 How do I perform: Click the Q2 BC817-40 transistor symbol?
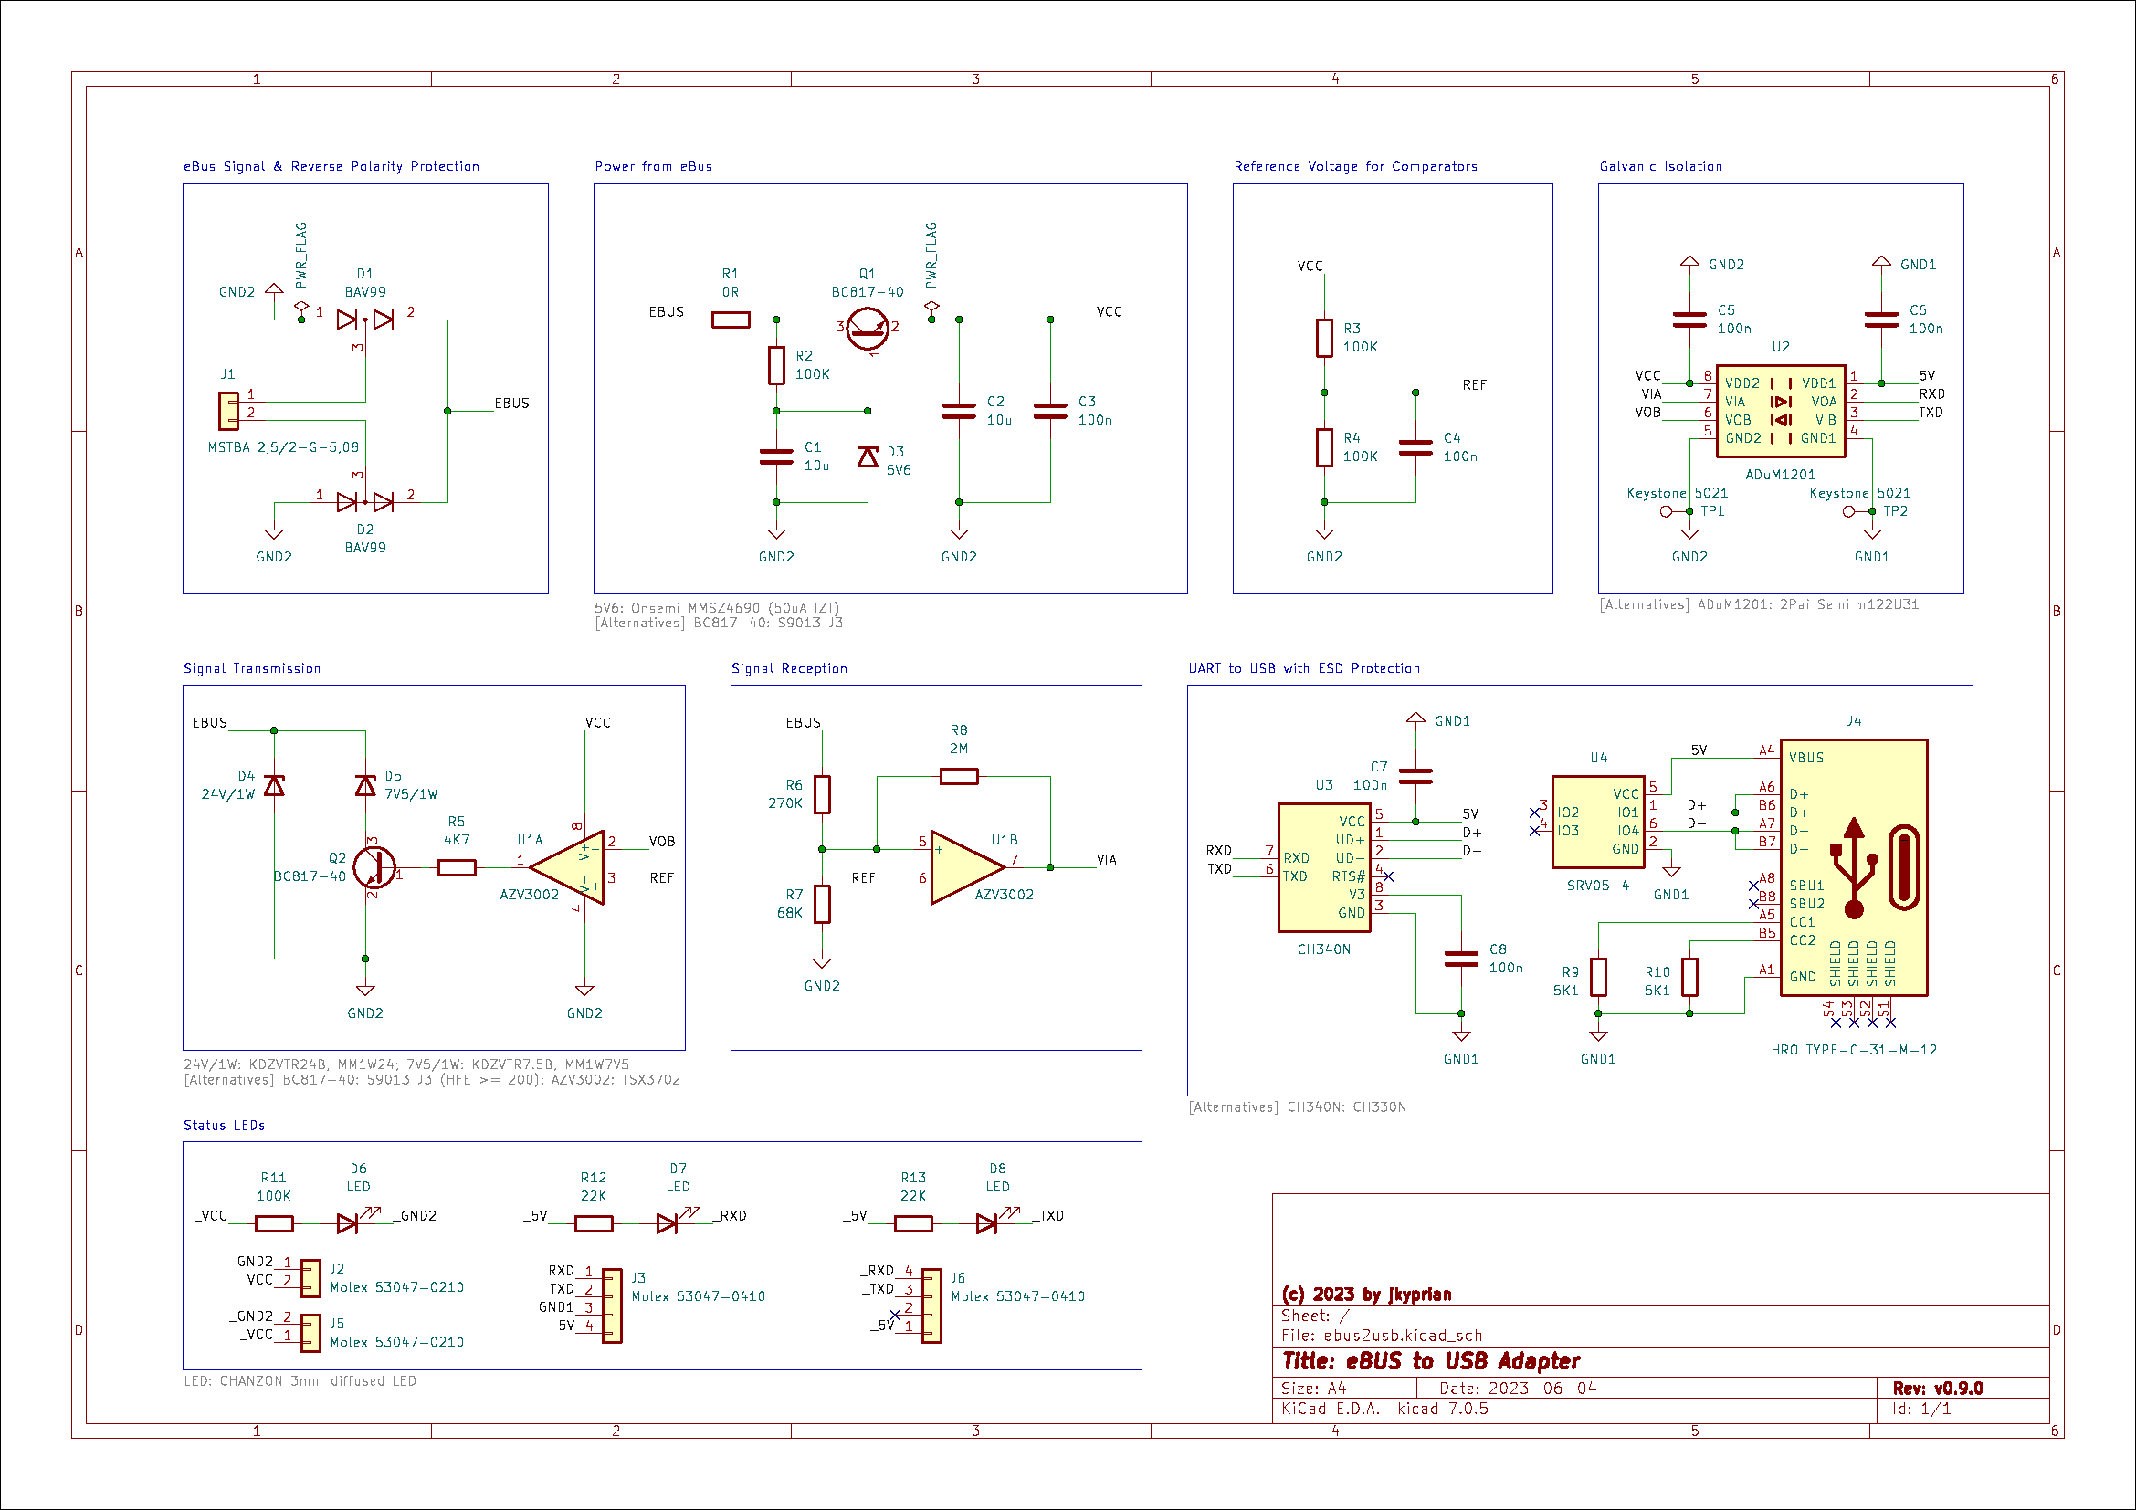pyautogui.click(x=375, y=867)
